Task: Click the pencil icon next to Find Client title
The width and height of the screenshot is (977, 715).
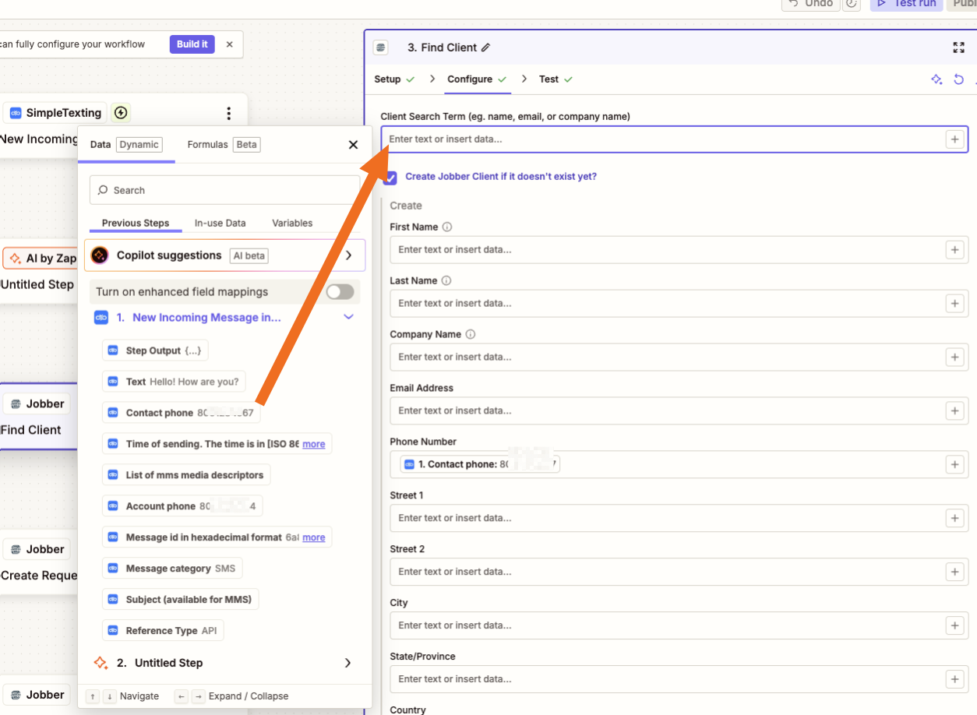Action: [486, 48]
